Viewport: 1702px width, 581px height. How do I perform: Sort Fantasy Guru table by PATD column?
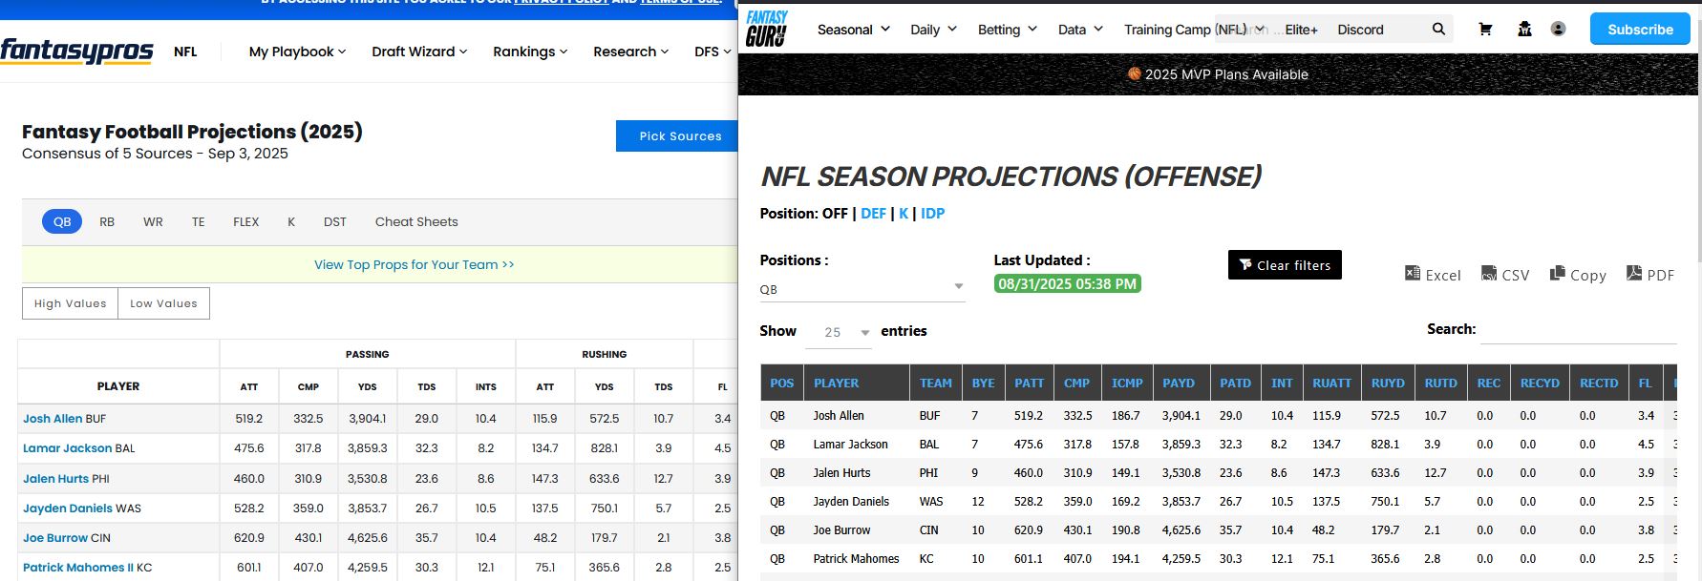click(1235, 383)
